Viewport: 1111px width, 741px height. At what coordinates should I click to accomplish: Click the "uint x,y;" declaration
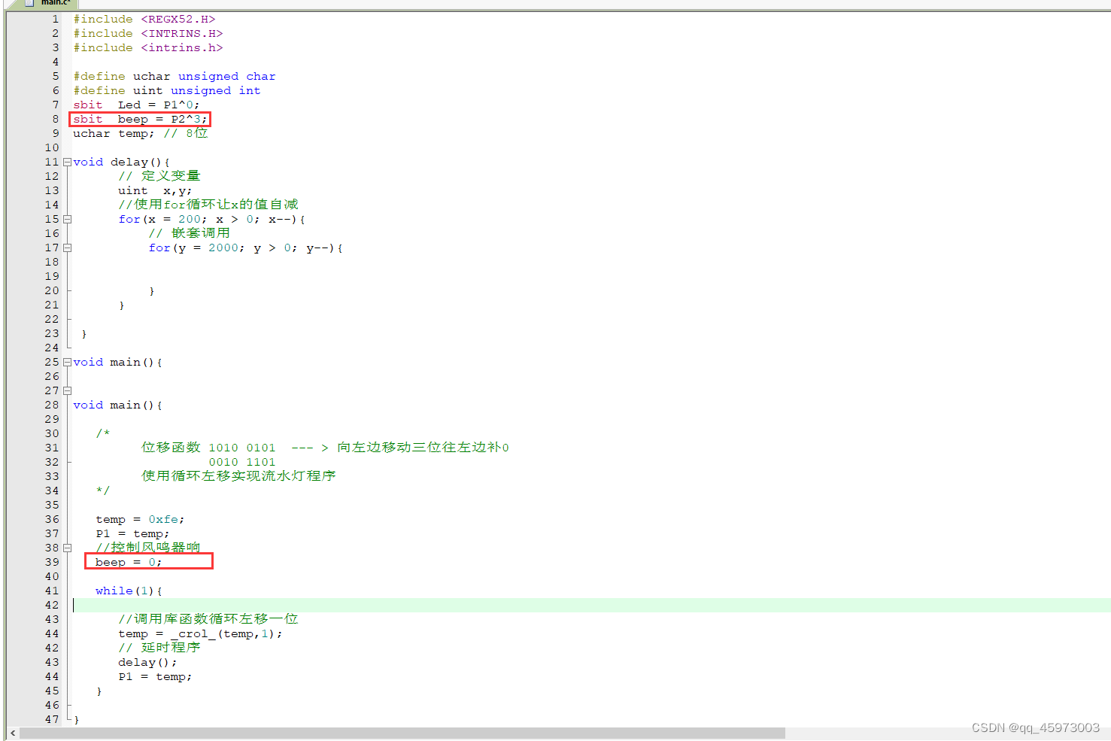click(155, 190)
